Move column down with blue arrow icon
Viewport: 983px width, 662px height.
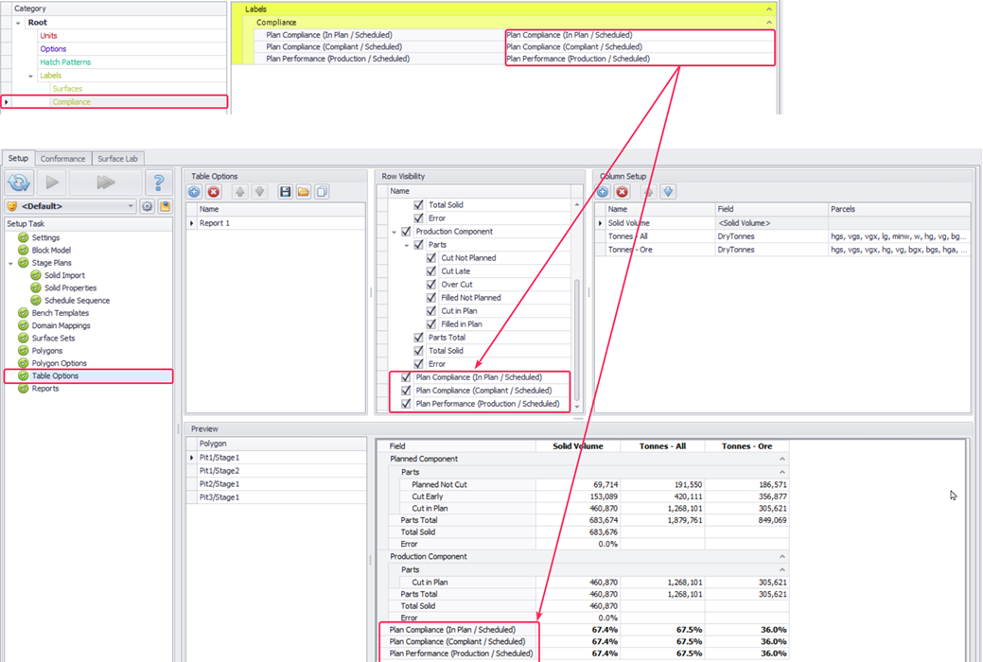[668, 192]
